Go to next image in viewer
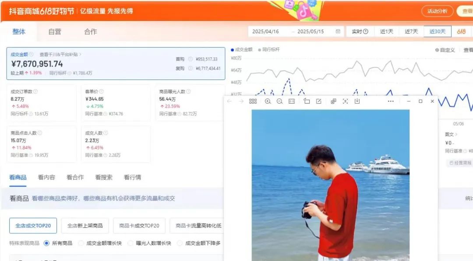Screen dimensions: 473x261 (x=241, y=101)
